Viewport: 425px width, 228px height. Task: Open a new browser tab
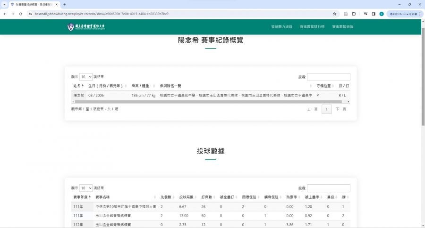click(65, 4)
